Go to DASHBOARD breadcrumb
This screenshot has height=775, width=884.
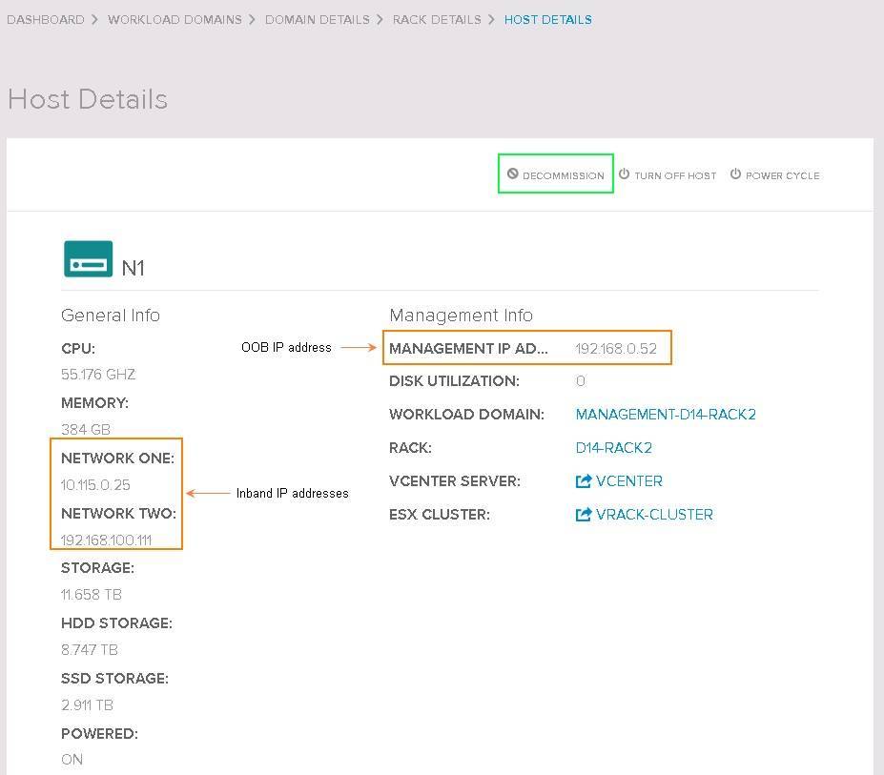[x=46, y=20]
